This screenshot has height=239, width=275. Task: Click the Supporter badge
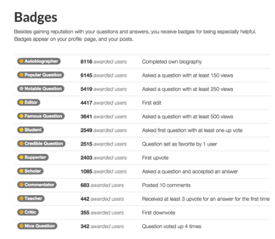33,157
